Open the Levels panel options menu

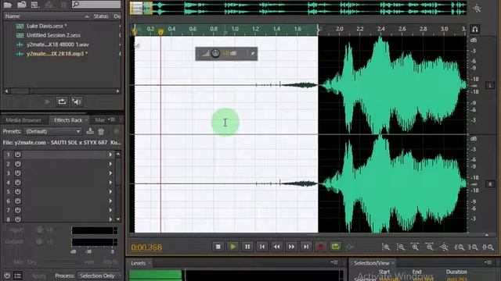pos(334,262)
